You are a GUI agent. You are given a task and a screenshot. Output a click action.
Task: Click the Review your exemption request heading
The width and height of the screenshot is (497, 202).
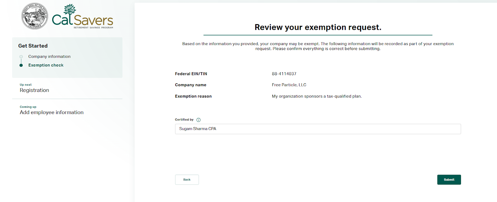click(x=318, y=27)
